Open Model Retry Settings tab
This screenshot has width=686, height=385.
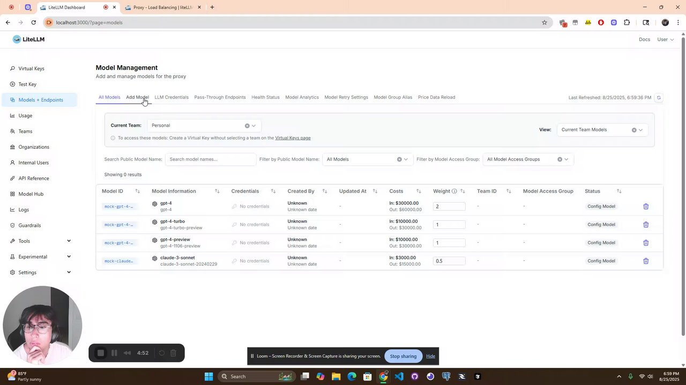tap(346, 97)
